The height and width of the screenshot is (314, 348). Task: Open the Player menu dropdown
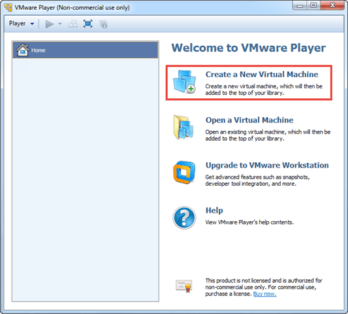[x=22, y=24]
